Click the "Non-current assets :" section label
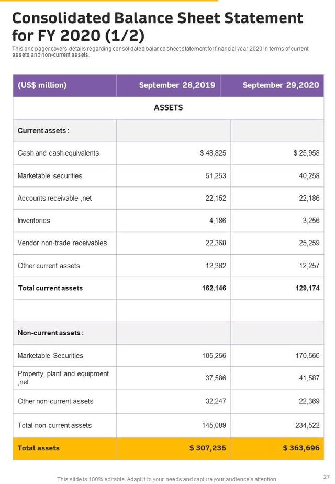Image resolution: width=335 pixels, height=484 pixels. [x=51, y=333]
